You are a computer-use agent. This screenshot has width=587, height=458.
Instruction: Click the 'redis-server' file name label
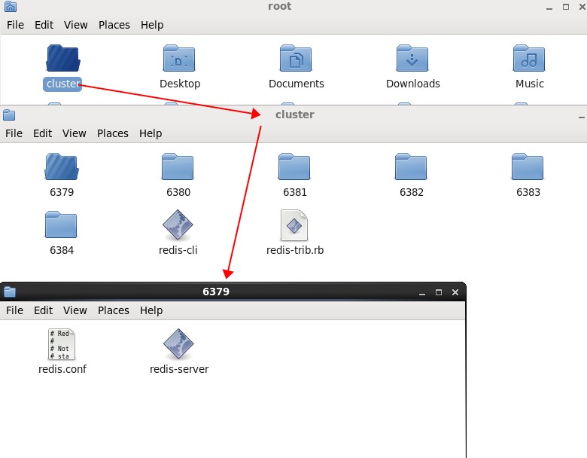tap(179, 369)
